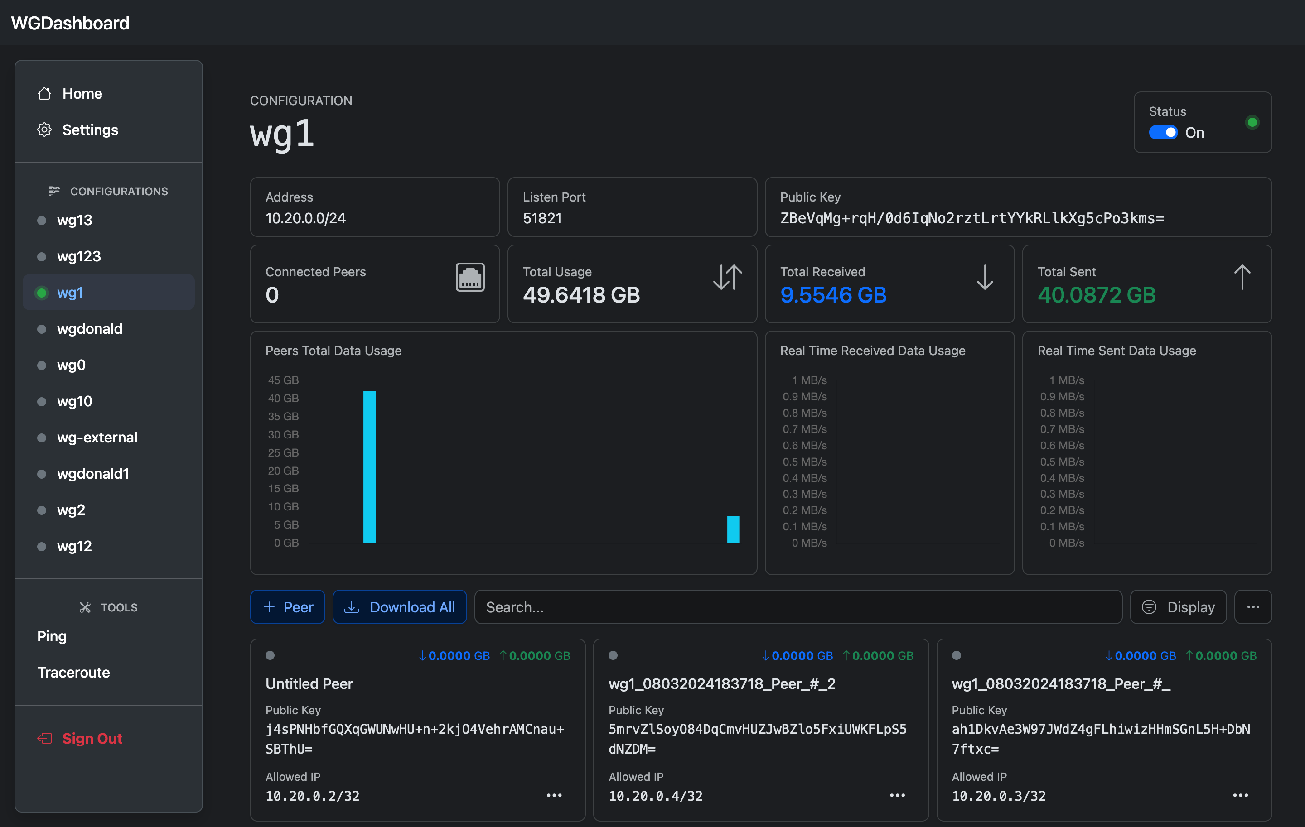
Task: Click status dot on Peer_#_2 card
Action: (613, 655)
